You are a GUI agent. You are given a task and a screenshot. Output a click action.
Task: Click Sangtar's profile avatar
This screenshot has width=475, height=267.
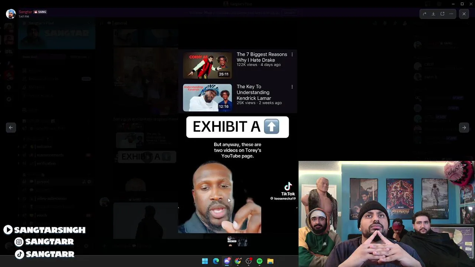click(x=11, y=14)
